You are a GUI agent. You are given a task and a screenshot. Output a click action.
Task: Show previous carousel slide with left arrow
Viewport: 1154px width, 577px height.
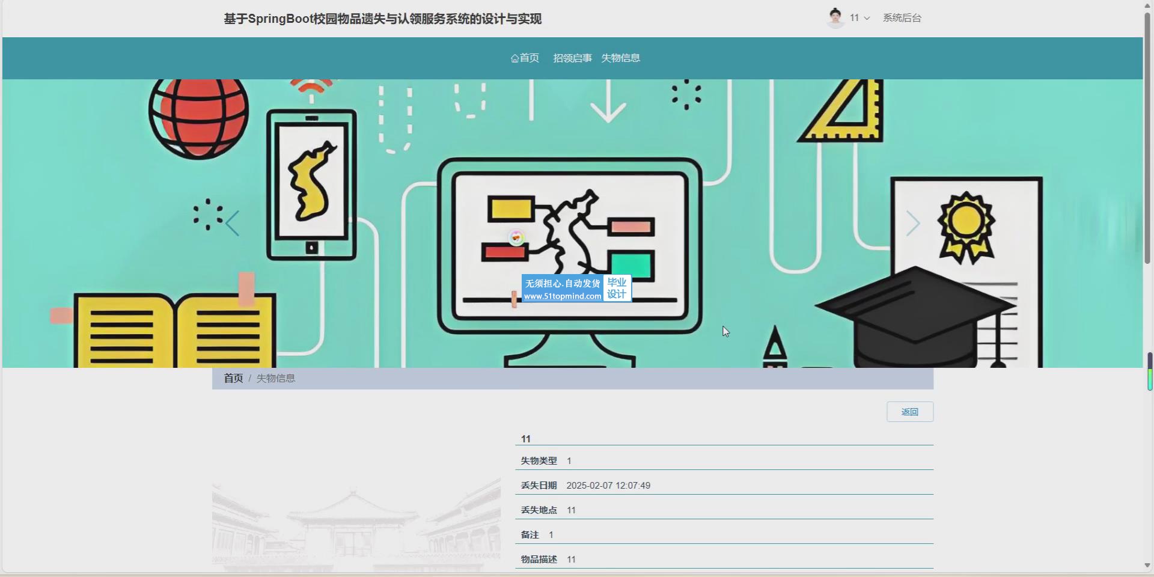[233, 224]
